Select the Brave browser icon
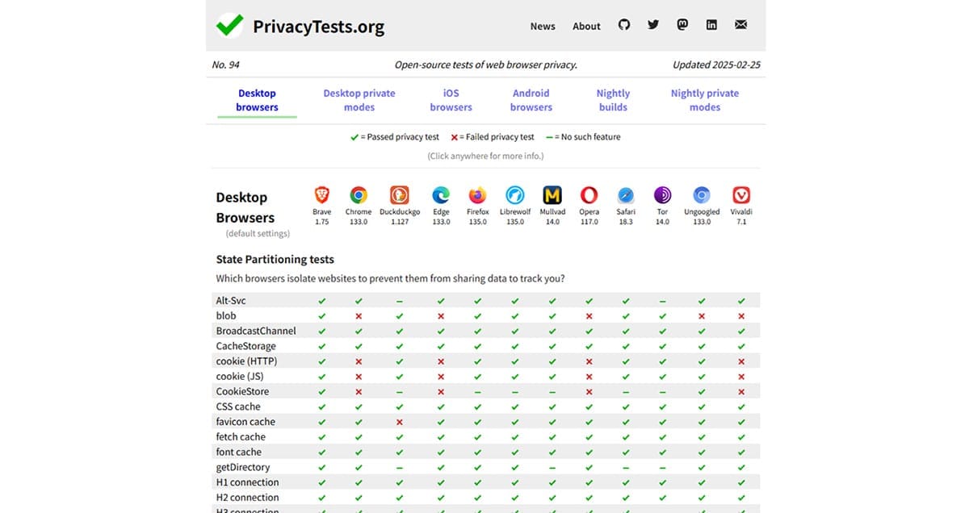969x513 pixels. click(321, 194)
